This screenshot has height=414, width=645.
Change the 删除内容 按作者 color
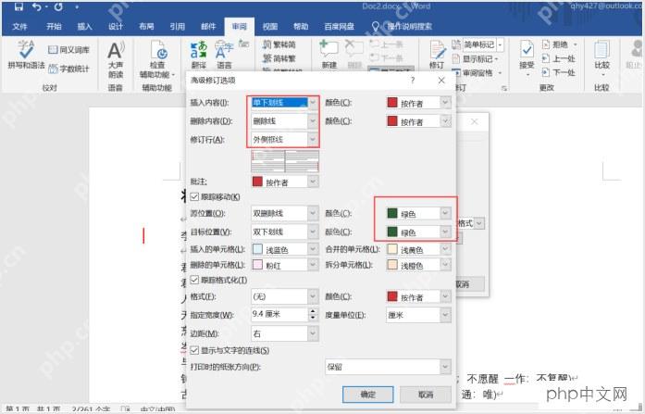click(418, 121)
